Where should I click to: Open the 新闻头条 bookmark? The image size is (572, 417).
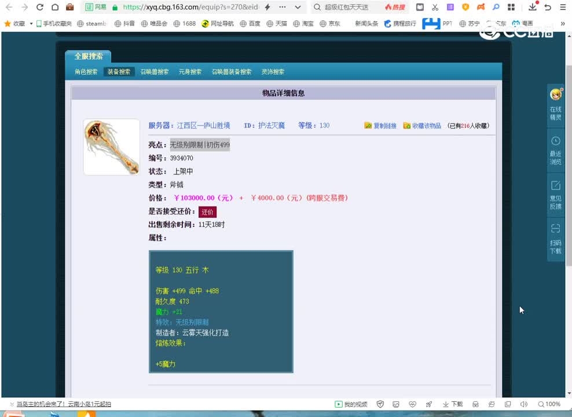[x=366, y=23]
